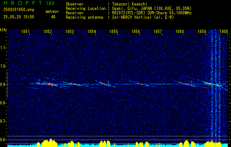
Task: Click the bright echo crossing at 1859
Action: tap(213, 84)
